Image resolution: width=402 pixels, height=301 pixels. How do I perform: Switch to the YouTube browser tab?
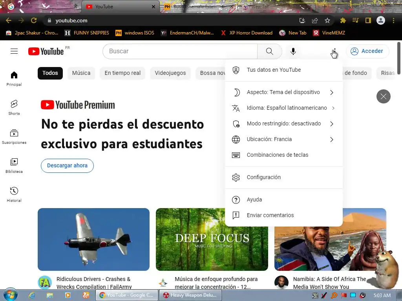coord(120,7)
